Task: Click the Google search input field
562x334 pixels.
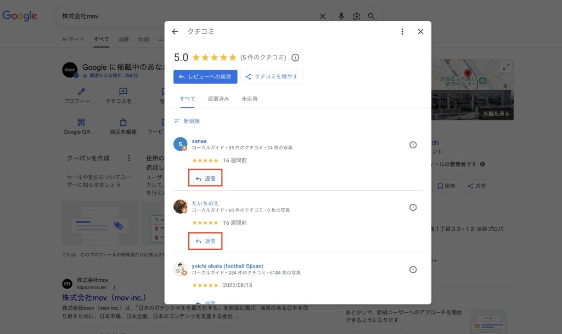Action: click(187, 16)
